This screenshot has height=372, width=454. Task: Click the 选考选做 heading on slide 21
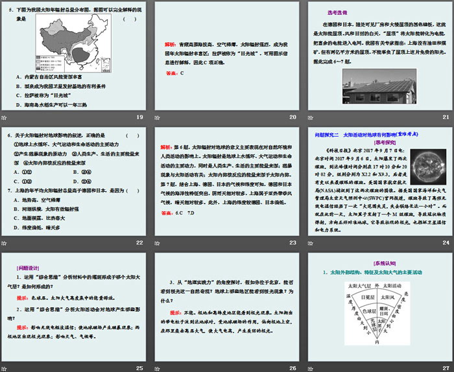pos(337,13)
